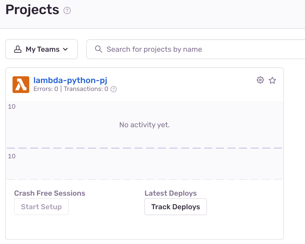Click the person icon in My Teams
Image resolution: width=305 pixels, height=244 pixels.
(17, 49)
